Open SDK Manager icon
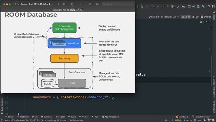Viewport: 216px width, 122px height. click(203, 6)
